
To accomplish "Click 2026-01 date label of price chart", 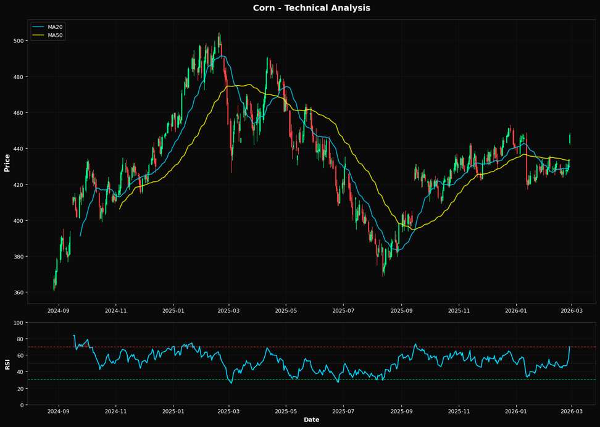I will pyautogui.click(x=516, y=310).
